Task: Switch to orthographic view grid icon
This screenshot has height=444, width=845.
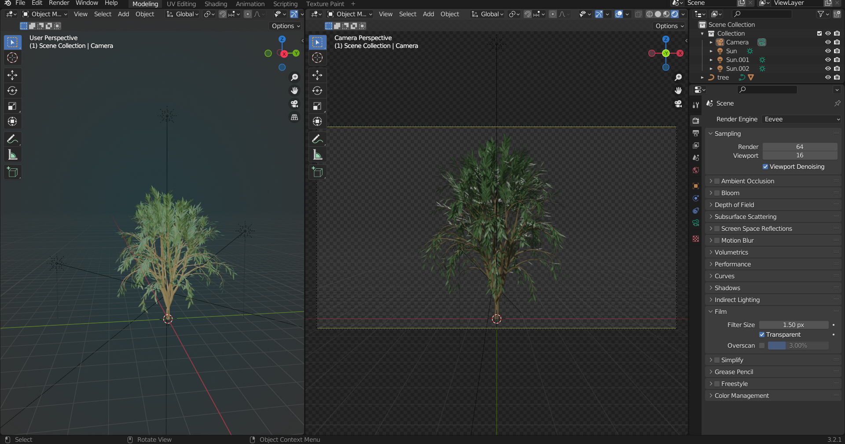Action: coord(294,117)
